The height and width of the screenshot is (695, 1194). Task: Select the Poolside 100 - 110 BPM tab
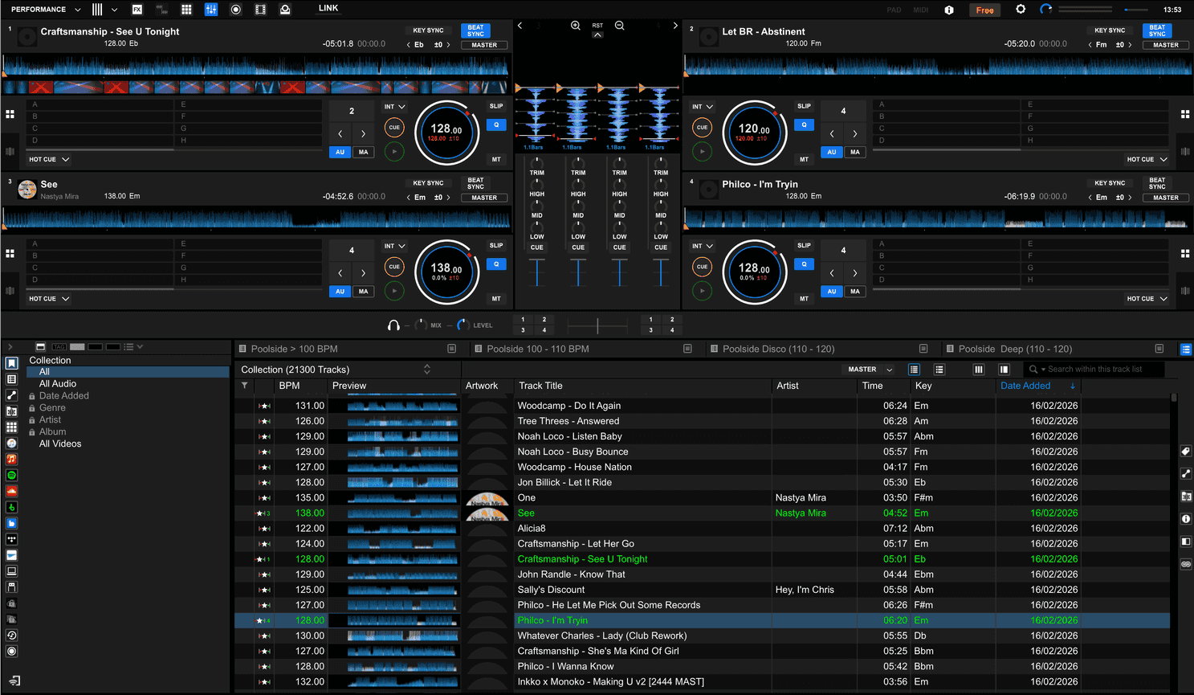click(x=536, y=349)
